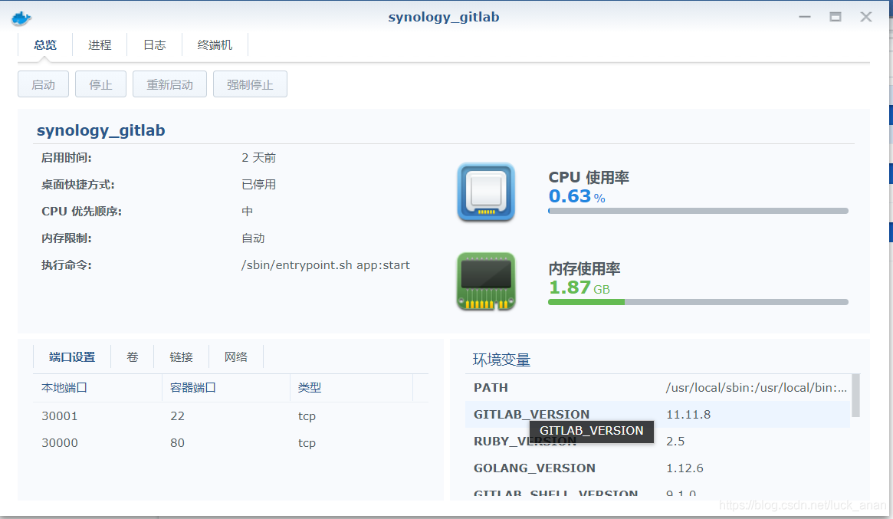
Task: Open the 终端机 tab
Action: [215, 45]
